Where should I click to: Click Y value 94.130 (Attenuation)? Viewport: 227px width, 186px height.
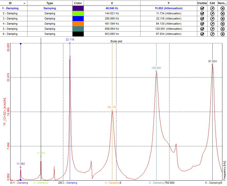[x=169, y=24]
